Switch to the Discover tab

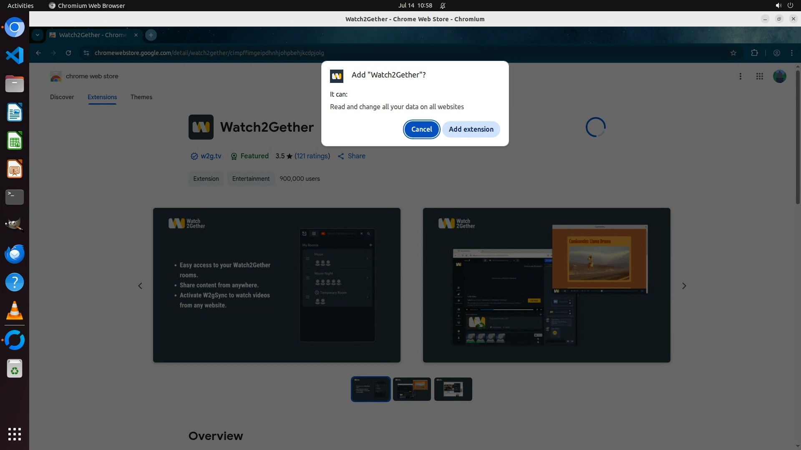[62, 97]
